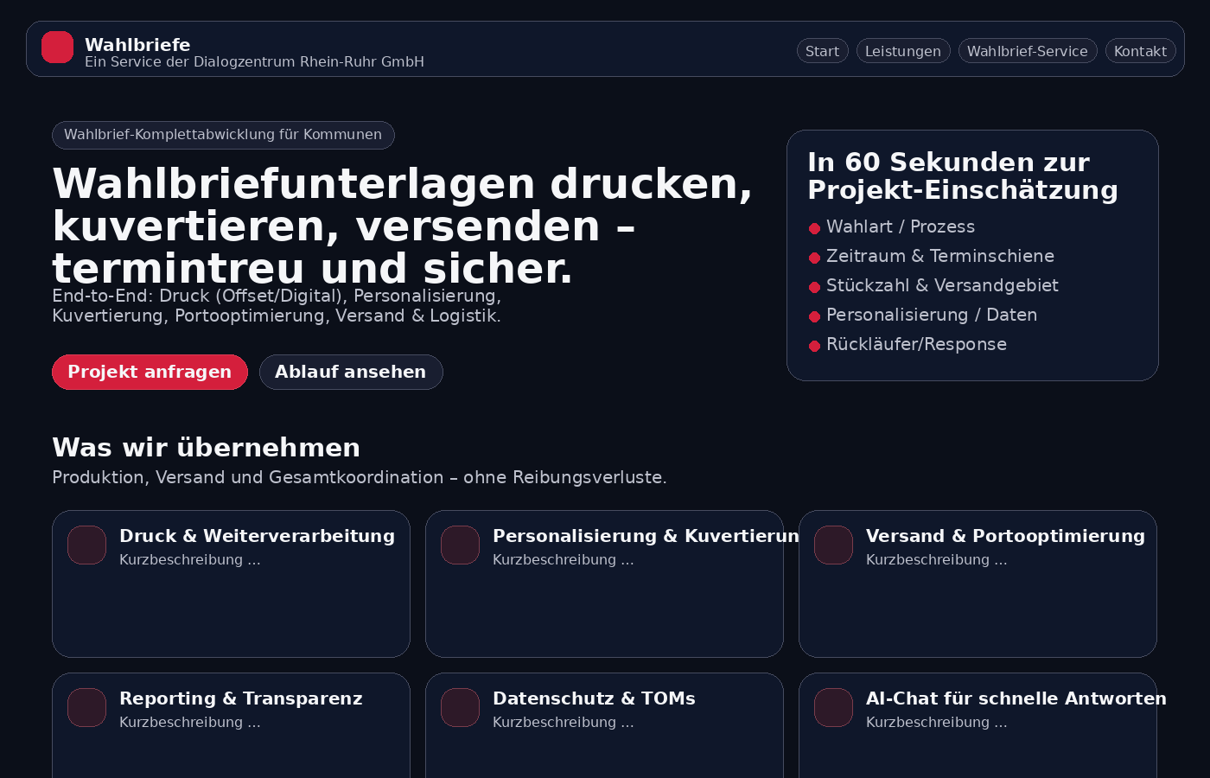Viewport: 1210px width, 778px height.
Task: Click the AI-Chat card icon
Action: coord(833,708)
